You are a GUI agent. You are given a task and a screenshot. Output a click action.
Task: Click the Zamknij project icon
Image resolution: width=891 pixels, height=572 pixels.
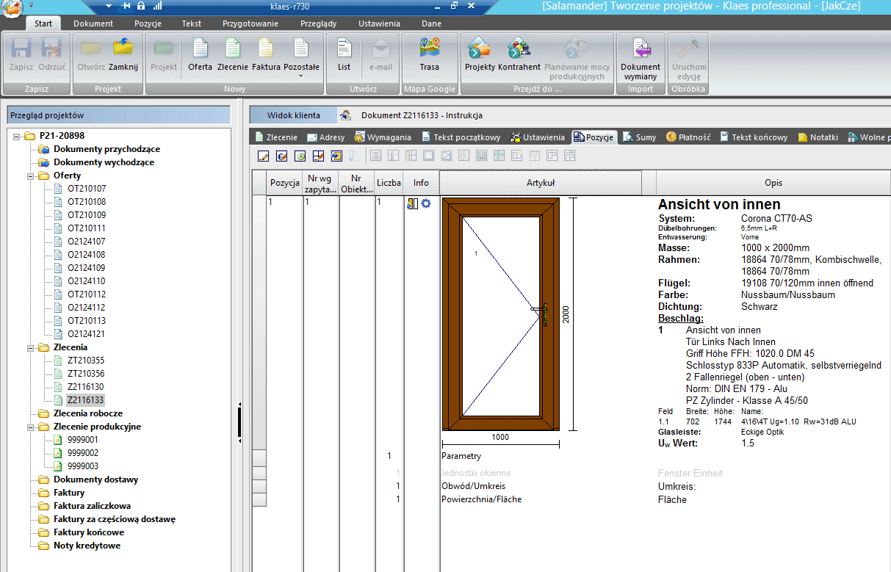tap(123, 54)
